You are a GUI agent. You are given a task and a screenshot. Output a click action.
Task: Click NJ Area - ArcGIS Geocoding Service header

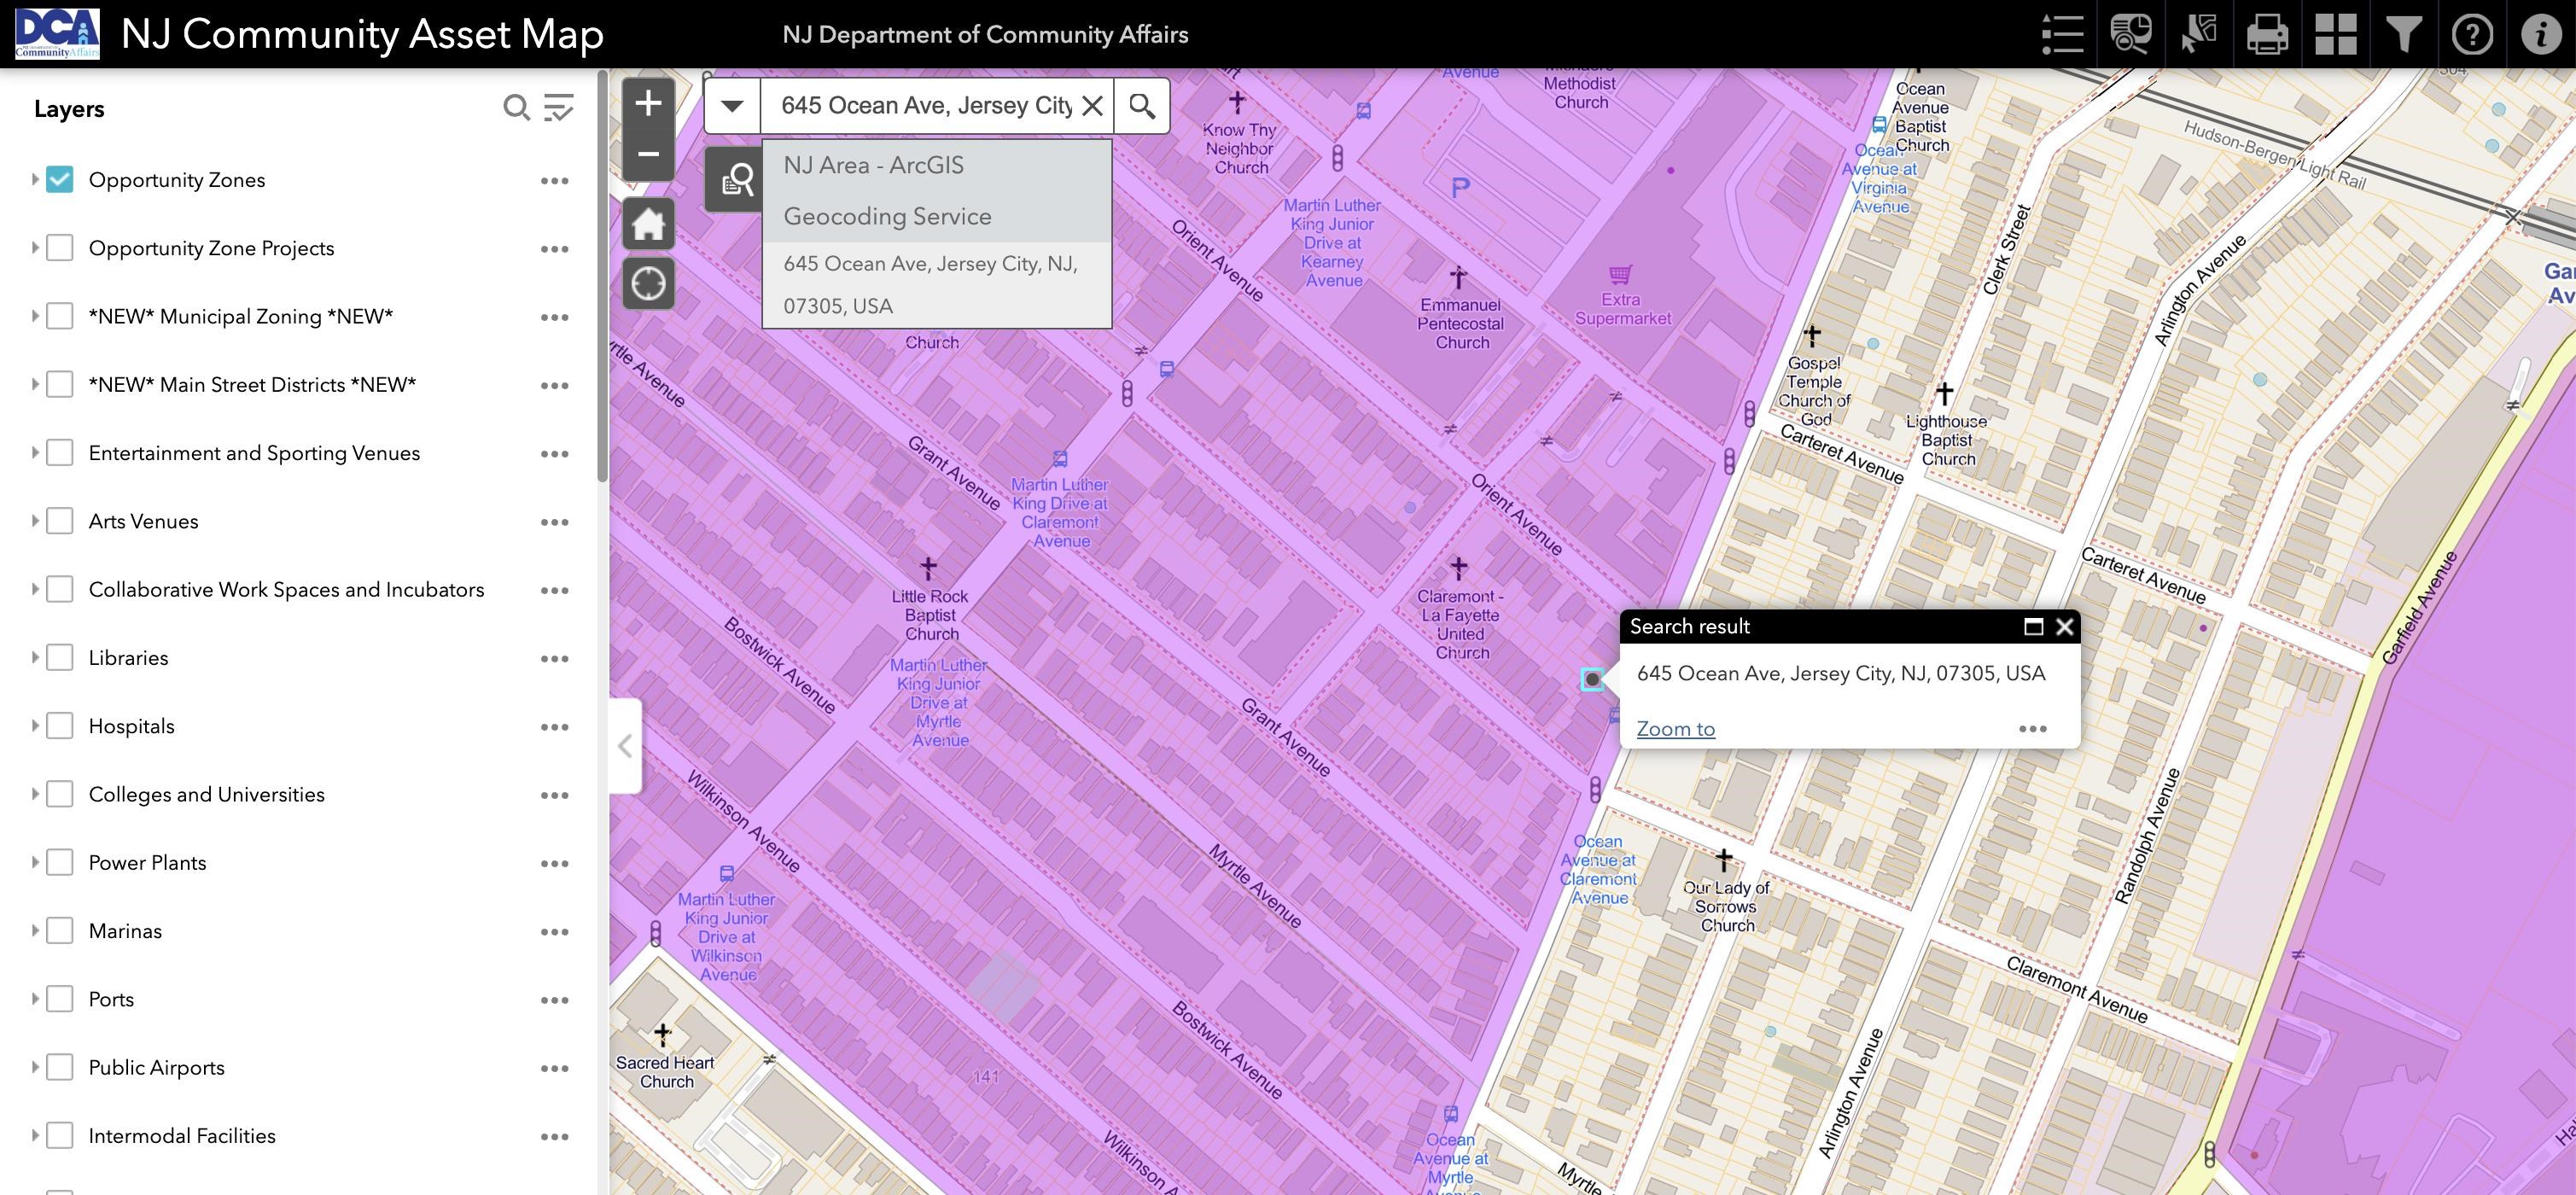(x=937, y=191)
